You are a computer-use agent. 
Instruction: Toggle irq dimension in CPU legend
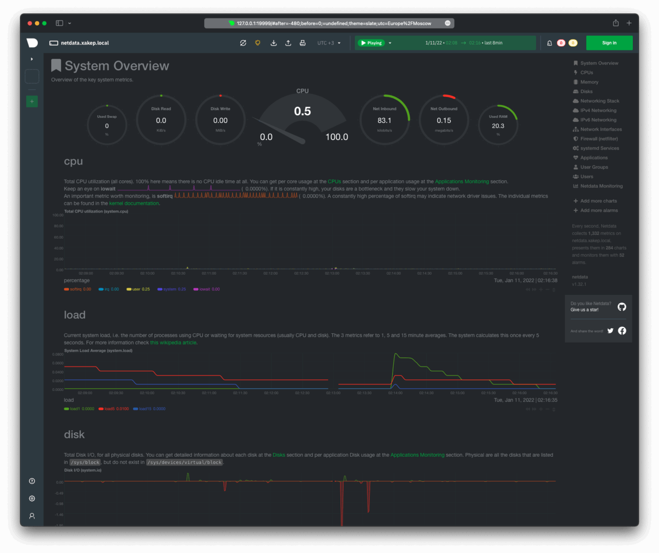109,289
